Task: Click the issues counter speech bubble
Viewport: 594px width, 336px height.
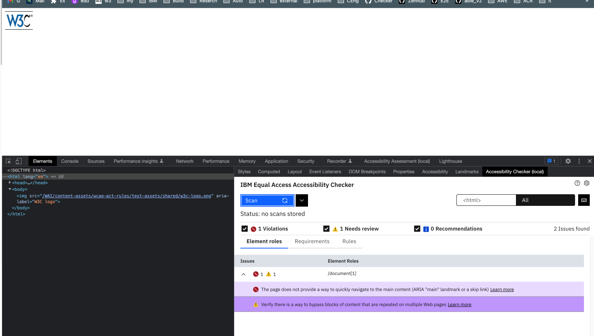Action: (x=551, y=161)
